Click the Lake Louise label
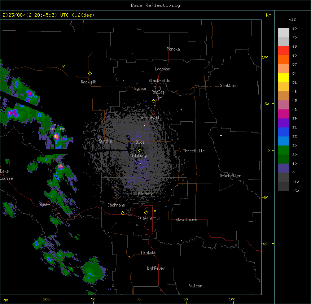The width and height of the screenshot is (311, 304). [x=6, y=175]
